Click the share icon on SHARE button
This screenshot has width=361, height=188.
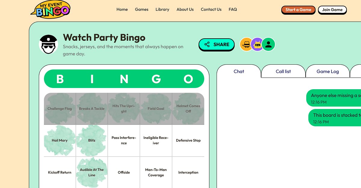click(207, 44)
